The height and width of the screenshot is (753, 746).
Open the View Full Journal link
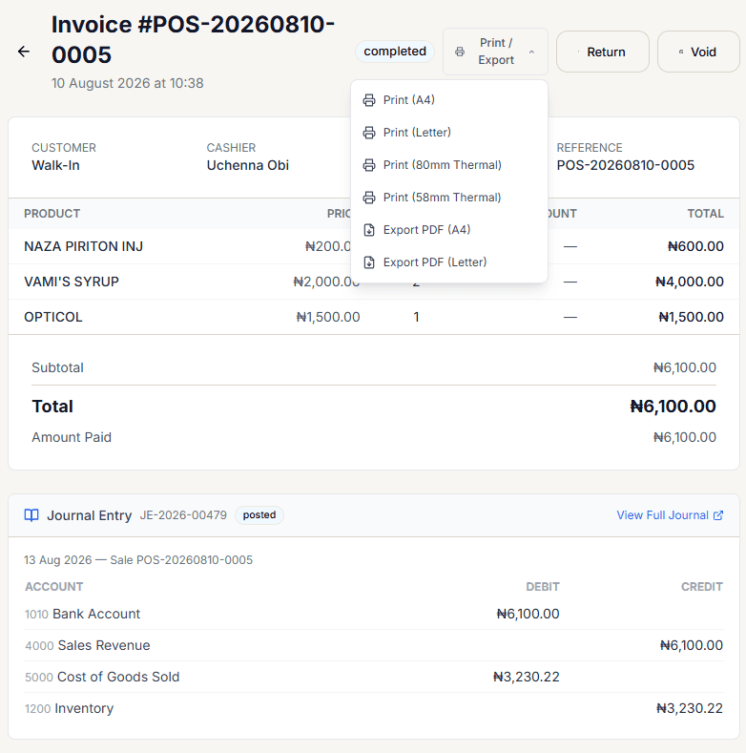[x=670, y=515]
